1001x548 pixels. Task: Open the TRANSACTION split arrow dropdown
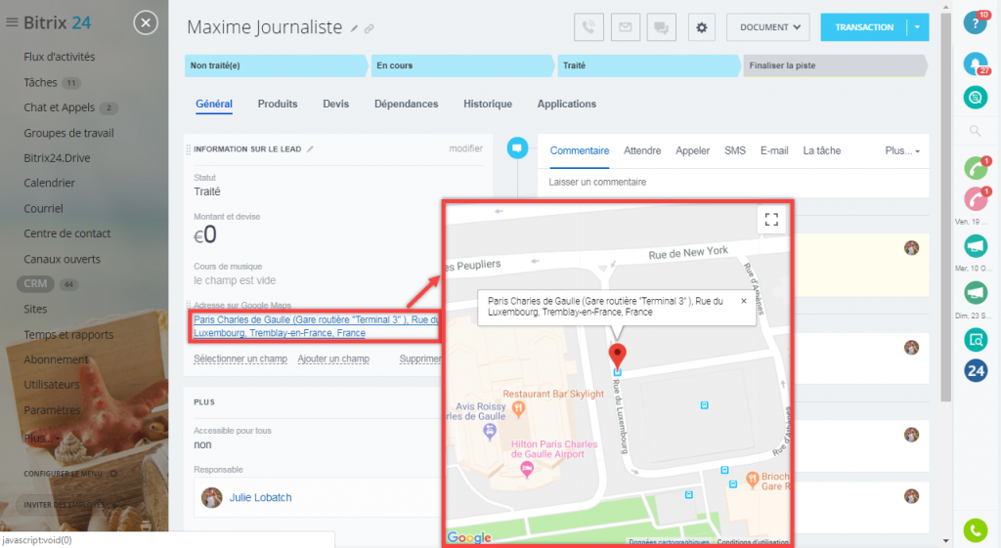(917, 27)
